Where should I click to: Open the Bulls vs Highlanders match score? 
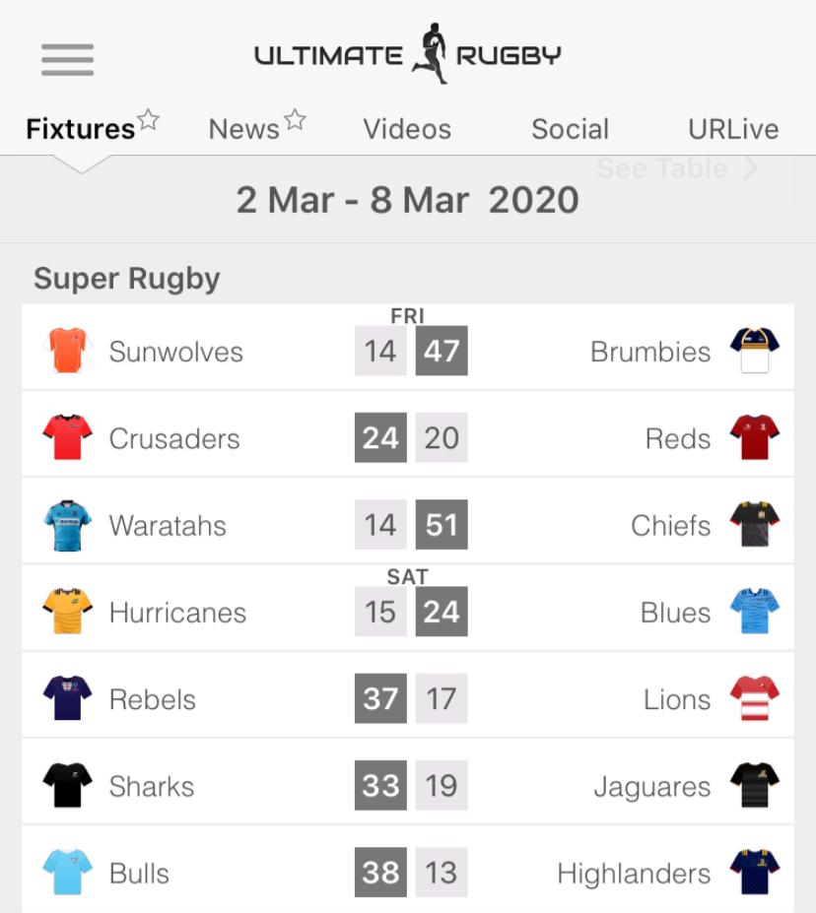click(x=411, y=873)
